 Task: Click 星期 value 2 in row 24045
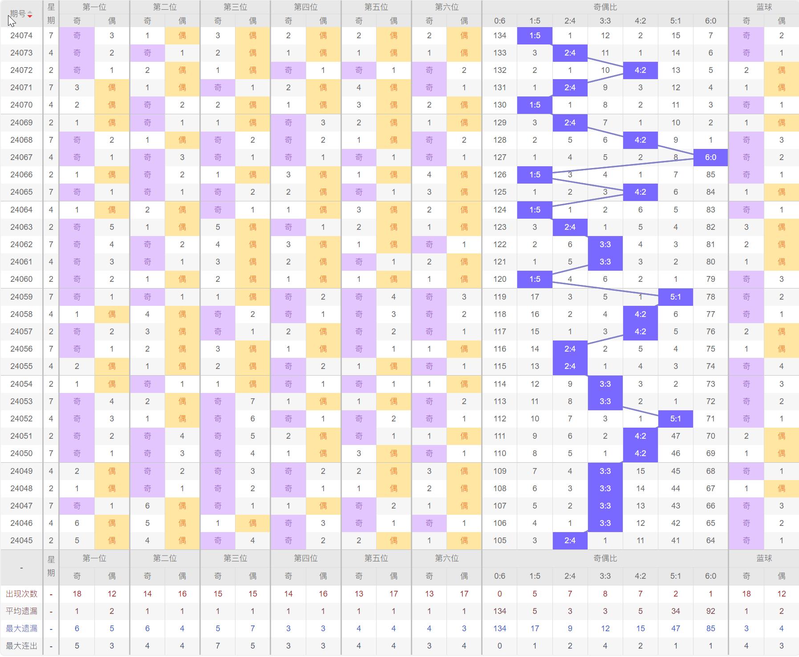(x=51, y=541)
